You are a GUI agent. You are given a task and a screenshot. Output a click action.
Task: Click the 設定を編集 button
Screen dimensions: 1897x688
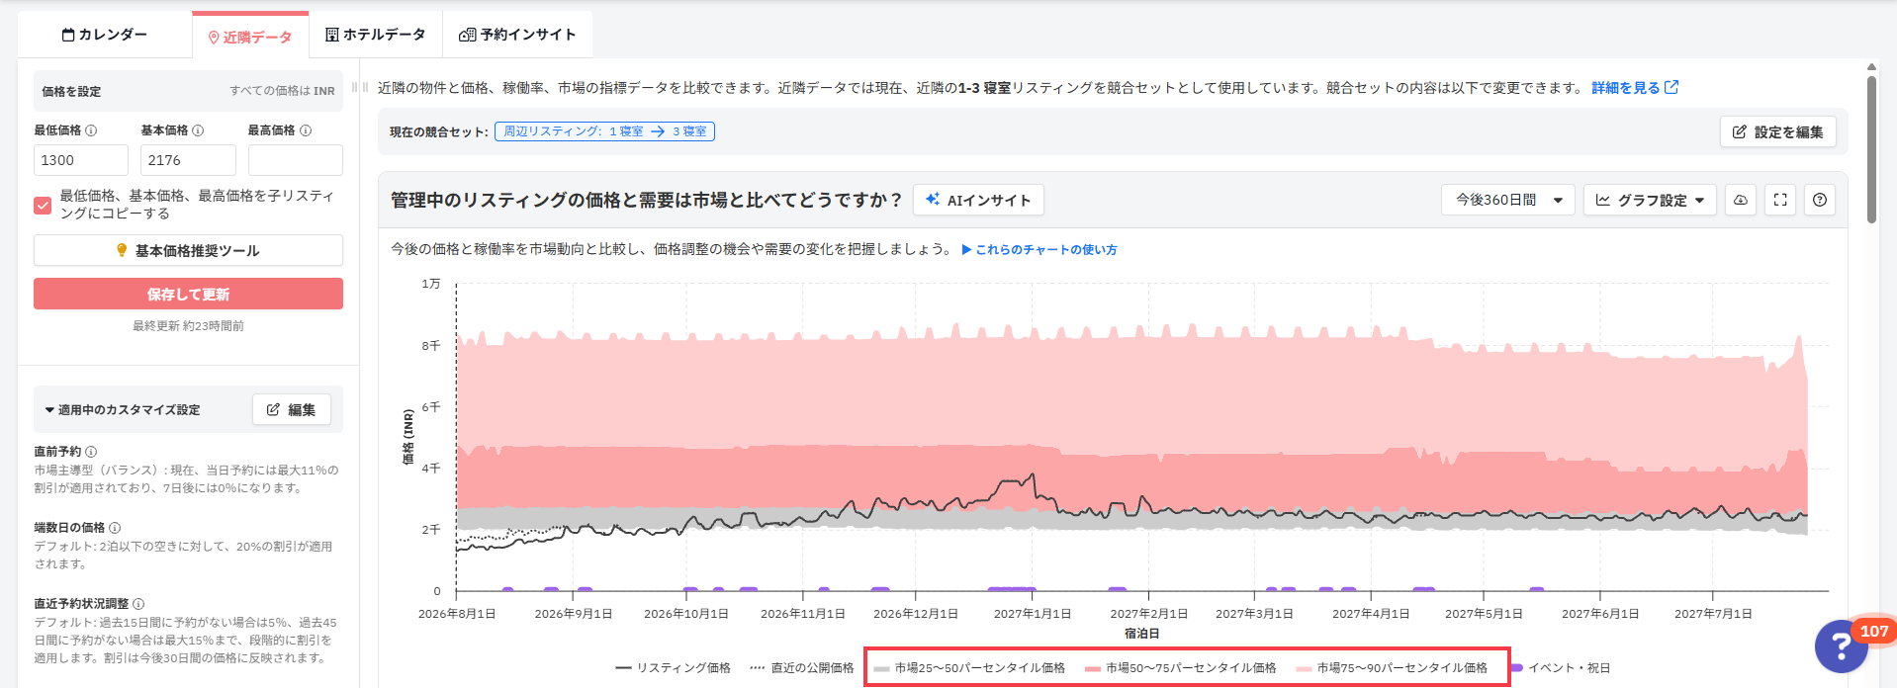point(1778,131)
